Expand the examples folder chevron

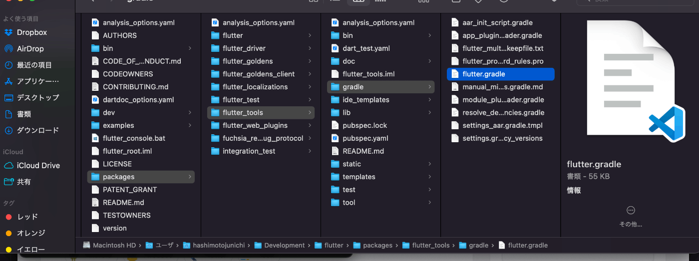190,126
